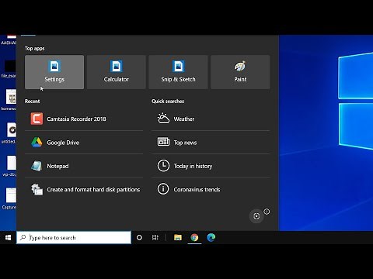373x279 pixels.
Task: Click the Notepad icon in Recent
Action: tap(37, 166)
